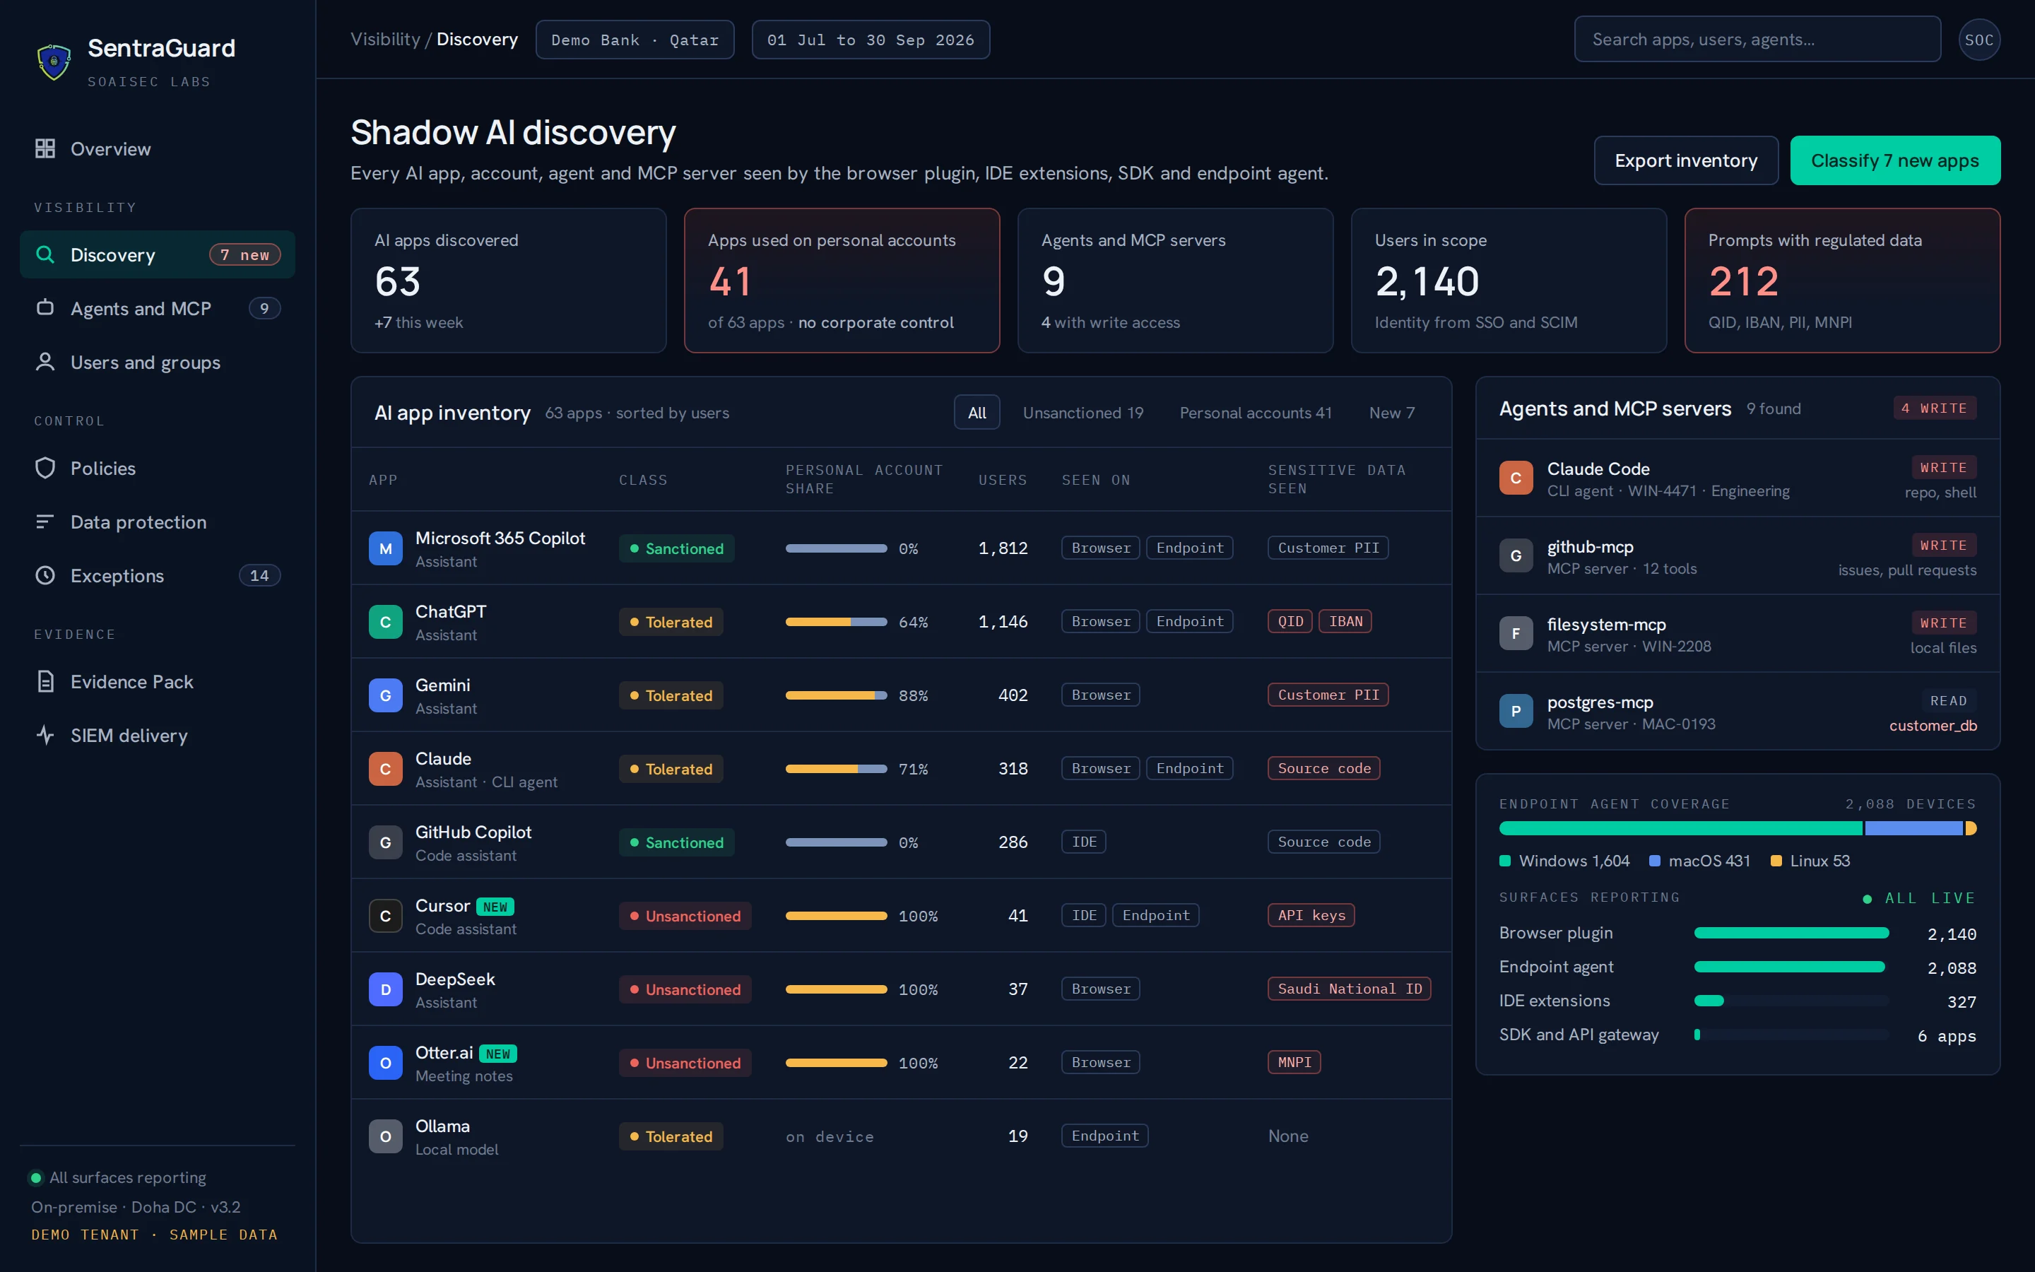Image resolution: width=2035 pixels, height=1272 pixels.
Task: Click the ChatGPT green app icon
Action: click(385, 622)
